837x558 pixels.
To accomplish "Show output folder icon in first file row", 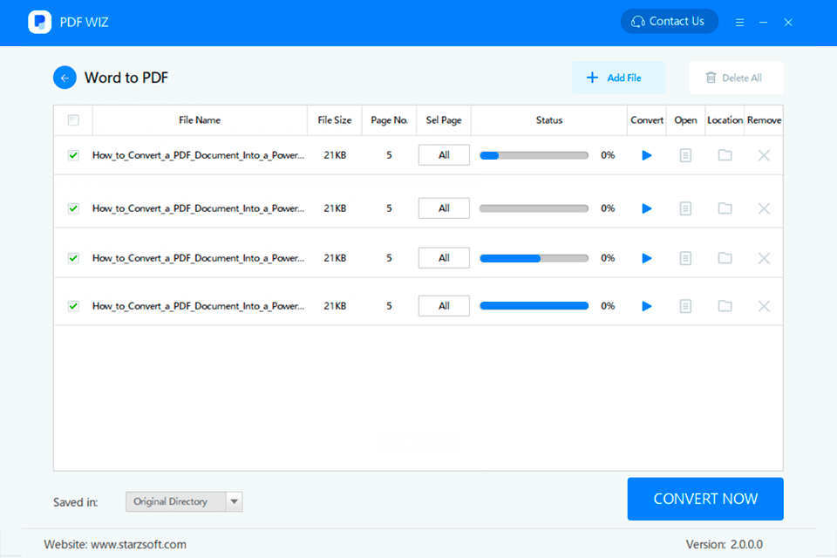I will tap(725, 155).
